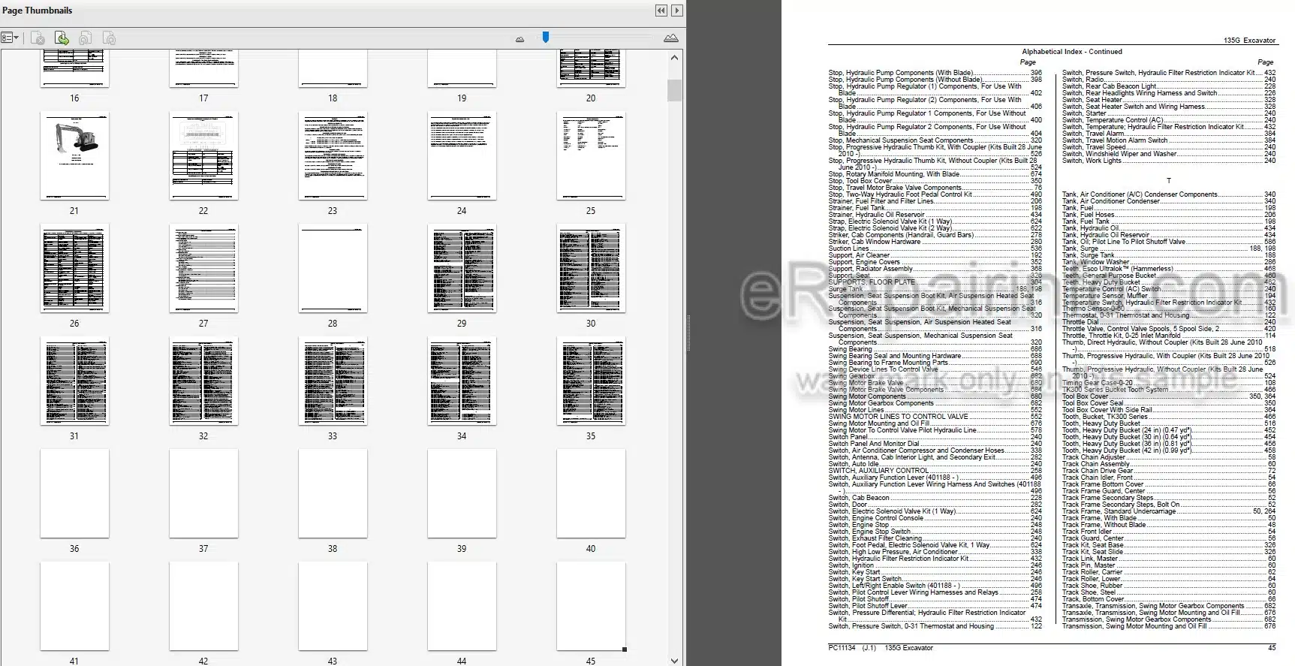The height and width of the screenshot is (666, 1295).
Task: Select blank page 28 thumbnail
Action: coord(333,269)
